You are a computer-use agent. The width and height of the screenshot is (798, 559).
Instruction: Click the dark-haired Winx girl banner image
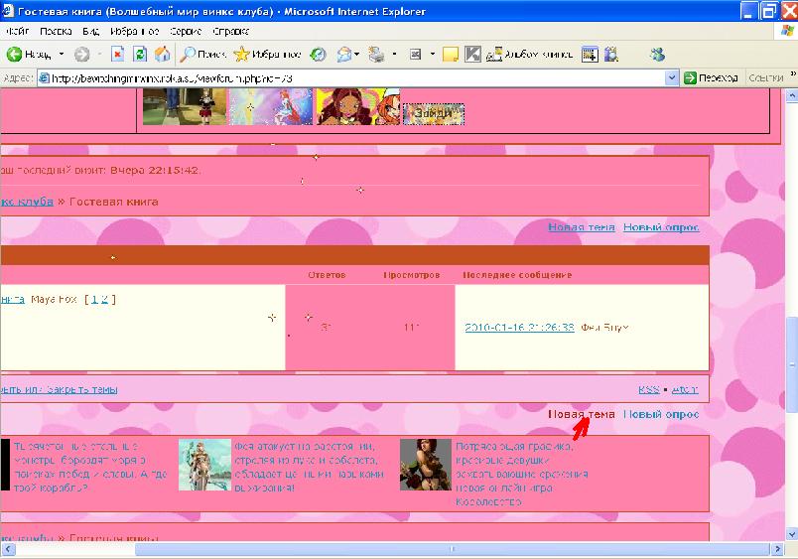(358, 106)
